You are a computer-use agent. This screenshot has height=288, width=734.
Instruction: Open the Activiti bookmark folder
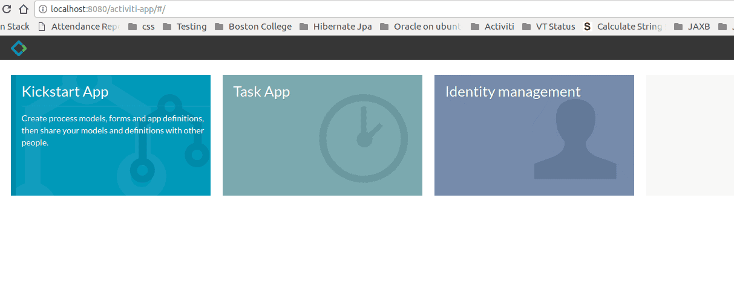point(492,27)
